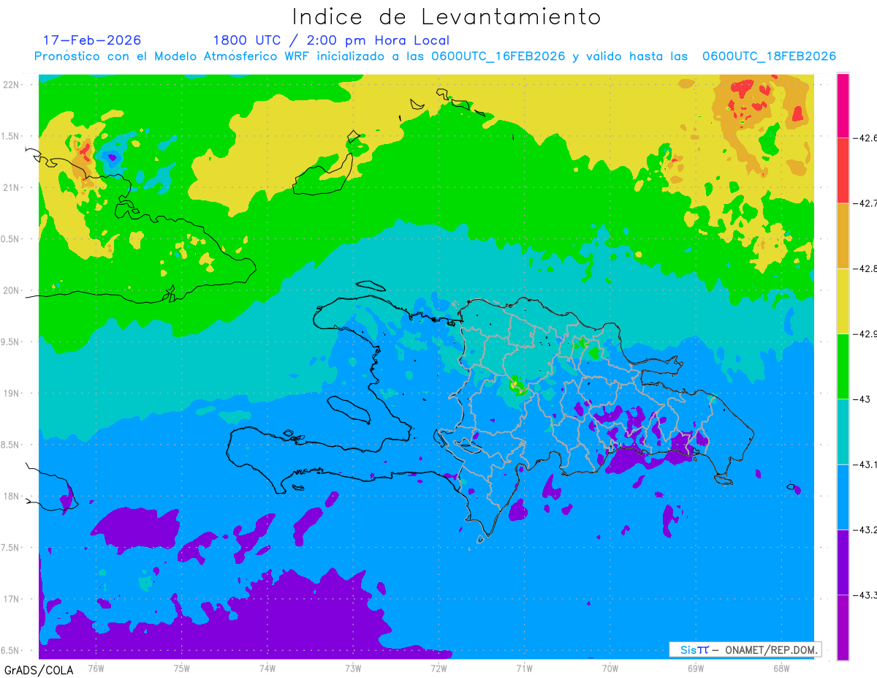
Task: Select the violet legend swatch below -43.3
Action: [843, 627]
